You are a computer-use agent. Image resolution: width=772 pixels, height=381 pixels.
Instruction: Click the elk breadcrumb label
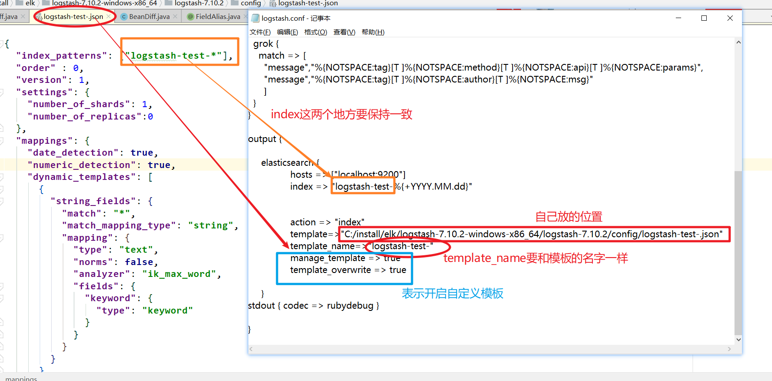click(30, 3)
